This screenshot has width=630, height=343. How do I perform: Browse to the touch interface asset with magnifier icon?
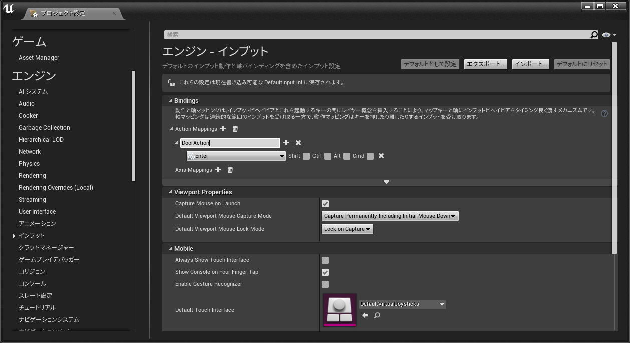point(377,315)
